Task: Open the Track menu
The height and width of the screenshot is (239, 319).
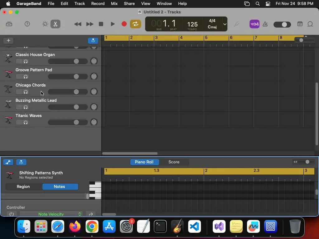Action: 79,3
